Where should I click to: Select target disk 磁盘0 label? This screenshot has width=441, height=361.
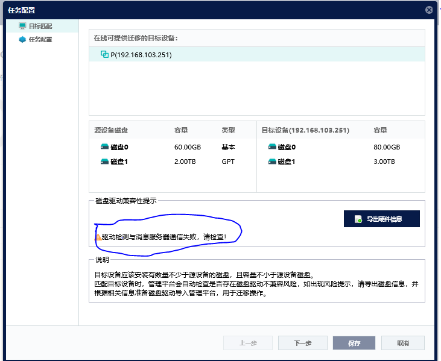pyautogui.click(x=287, y=147)
